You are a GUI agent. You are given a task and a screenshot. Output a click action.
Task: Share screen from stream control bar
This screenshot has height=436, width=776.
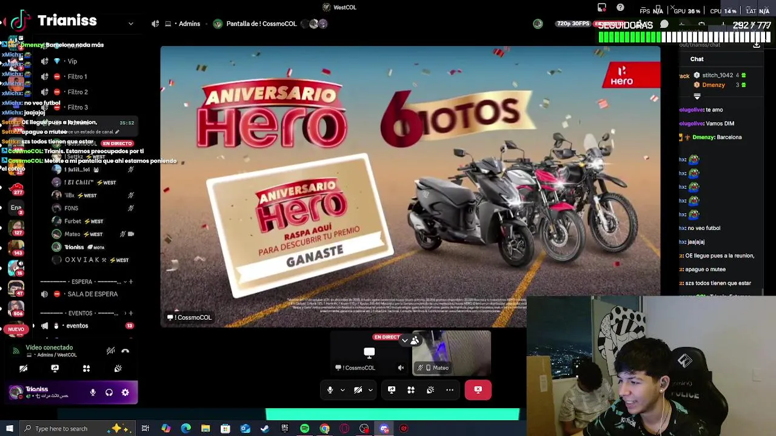[x=392, y=390]
